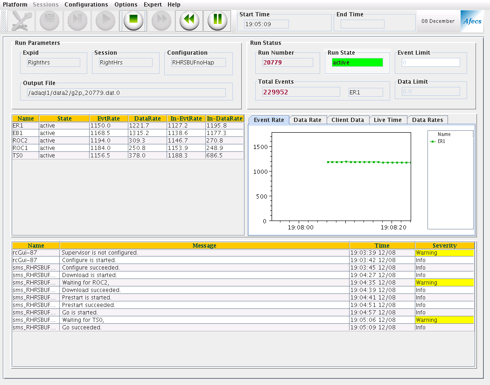Select the 'Download is started.' log row
The image size is (490, 385).
click(243, 275)
